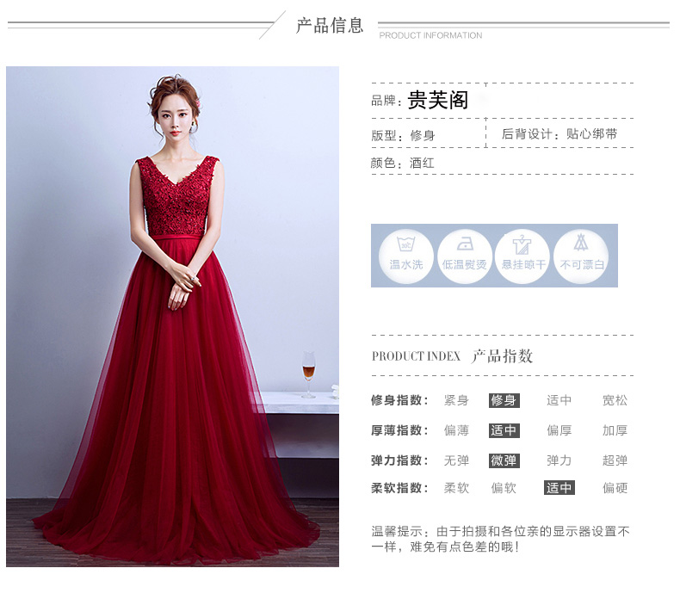Click the 产品指数 PRODUCT INDEX heading
This screenshot has height=593, width=680.
coord(452,356)
